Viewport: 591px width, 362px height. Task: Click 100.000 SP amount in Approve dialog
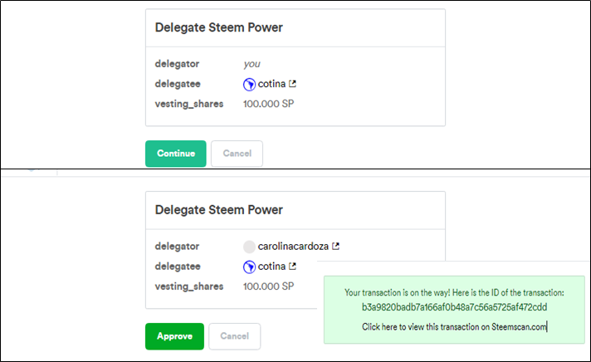pyautogui.click(x=268, y=286)
